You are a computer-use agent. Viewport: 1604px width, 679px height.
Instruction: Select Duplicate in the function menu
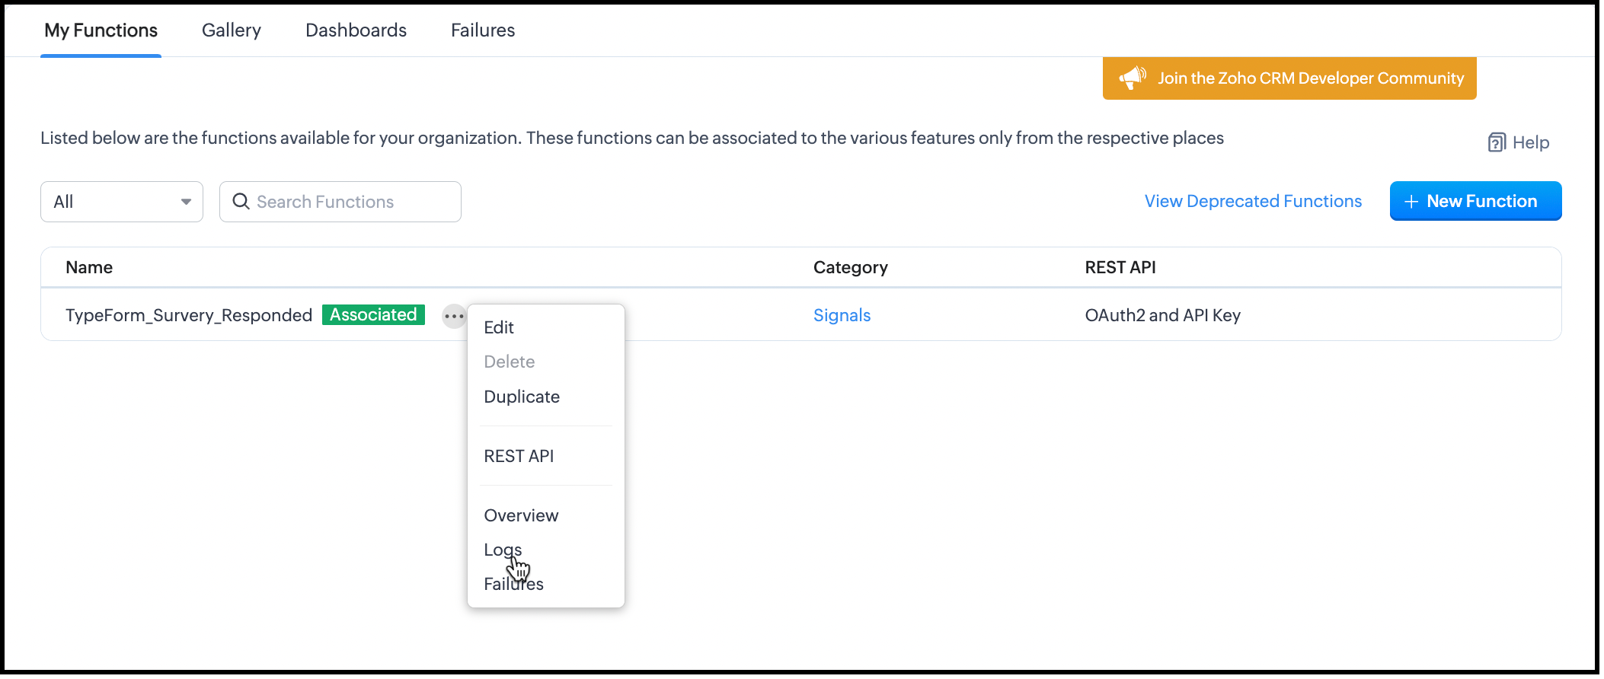[x=522, y=397]
